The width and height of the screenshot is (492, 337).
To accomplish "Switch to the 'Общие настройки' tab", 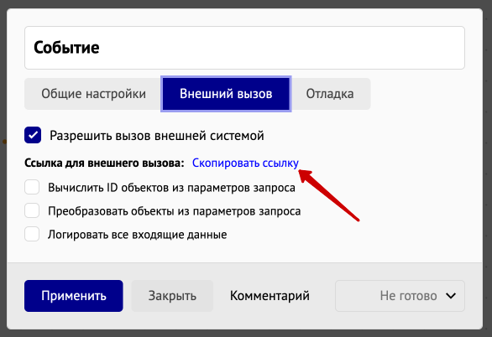I will point(93,94).
